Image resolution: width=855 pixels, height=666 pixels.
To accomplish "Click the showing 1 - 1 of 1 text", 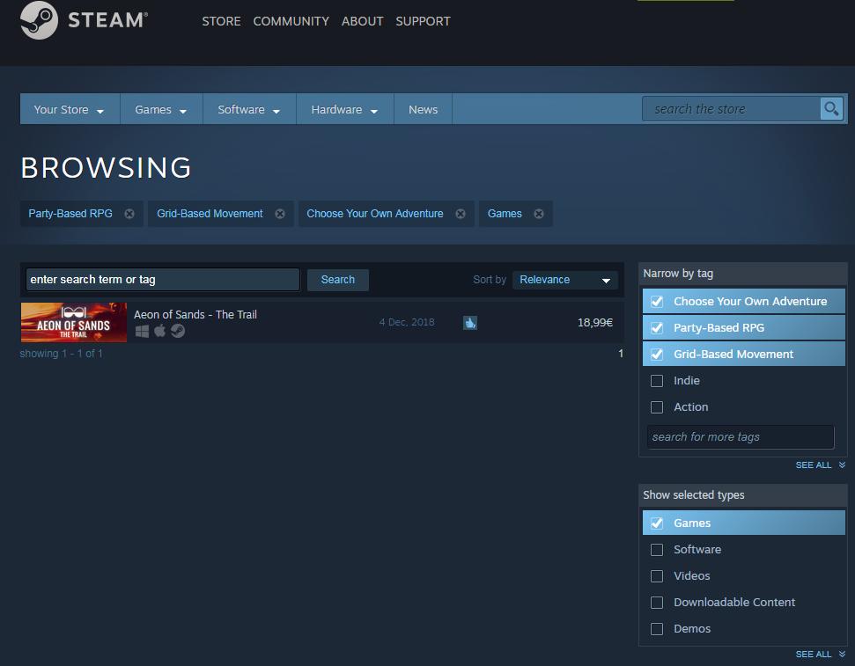I will pyautogui.click(x=61, y=354).
